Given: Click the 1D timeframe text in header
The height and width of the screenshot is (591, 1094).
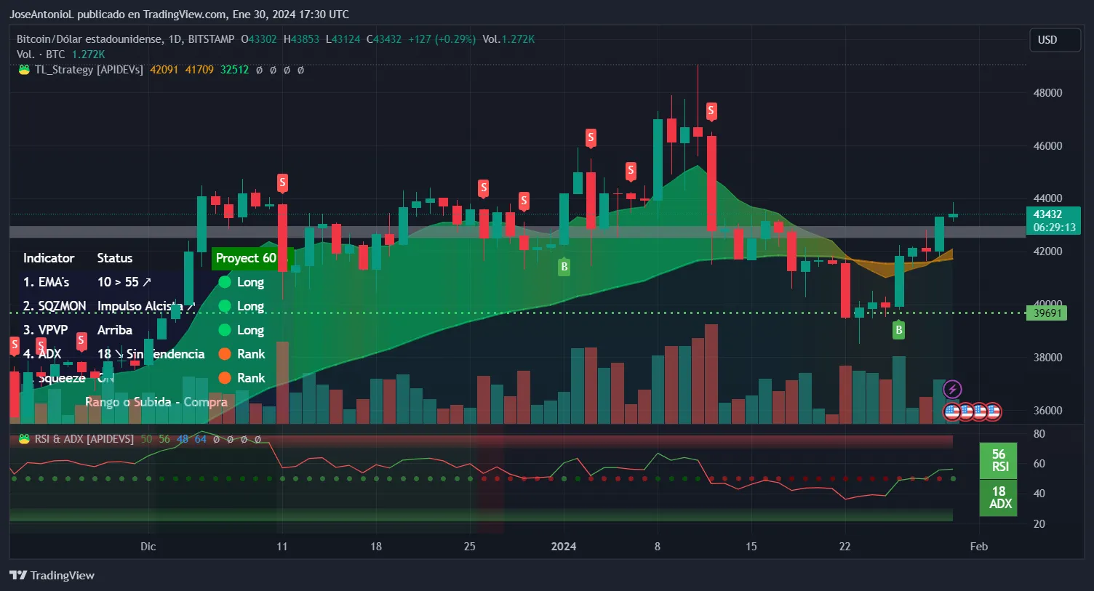Looking at the screenshot, I should pyautogui.click(x=175, y=39).
